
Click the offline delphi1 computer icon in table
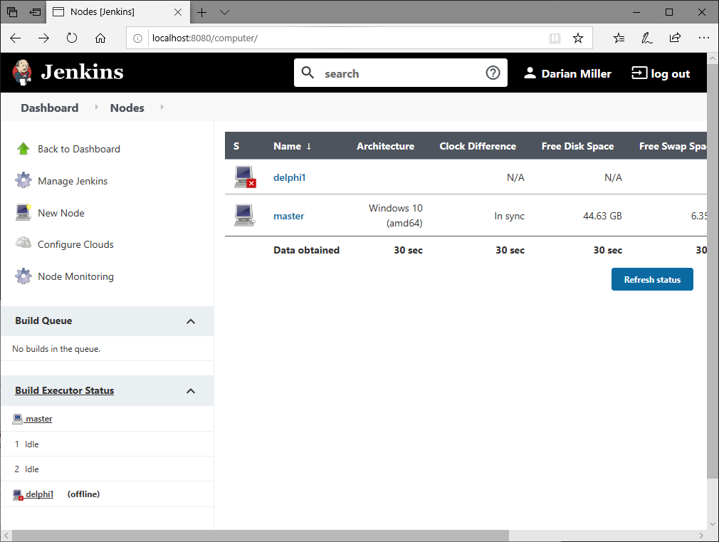click(x=244, y=177)
